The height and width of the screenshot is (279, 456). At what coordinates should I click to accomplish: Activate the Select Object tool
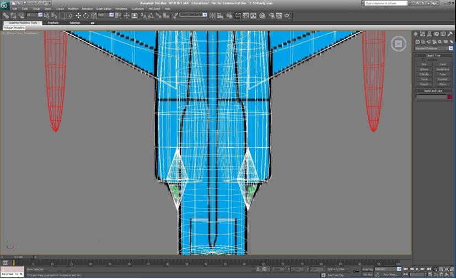tap(46, 15)
